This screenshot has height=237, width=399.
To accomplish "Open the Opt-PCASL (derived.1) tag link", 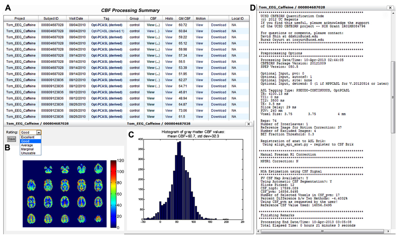I will (x=108, y=31).
